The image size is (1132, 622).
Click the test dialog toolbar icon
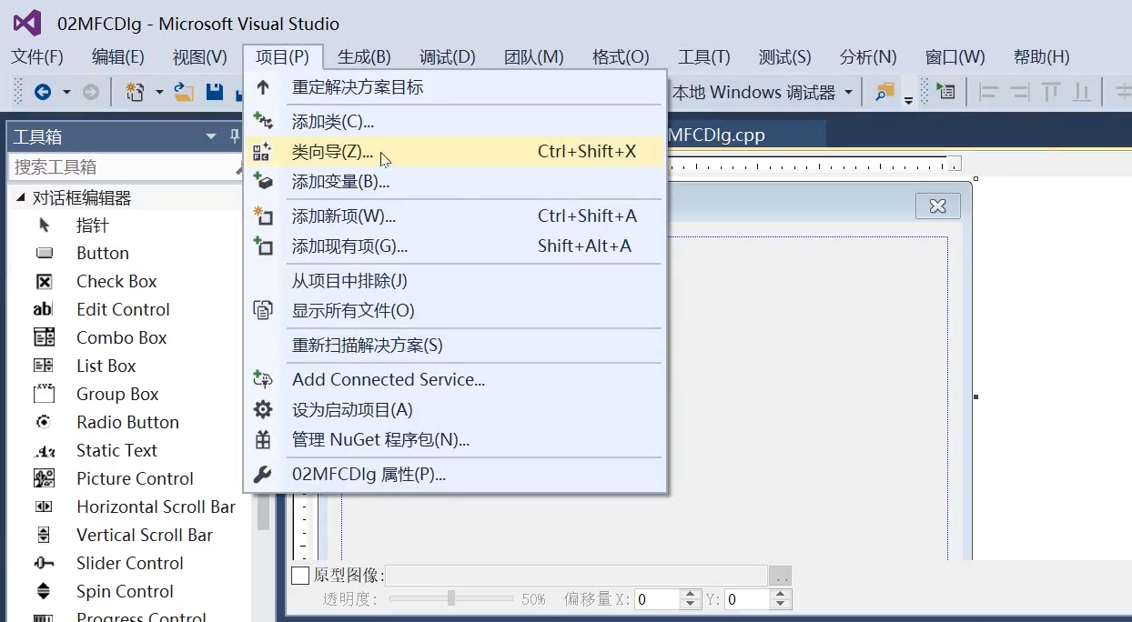946,92
